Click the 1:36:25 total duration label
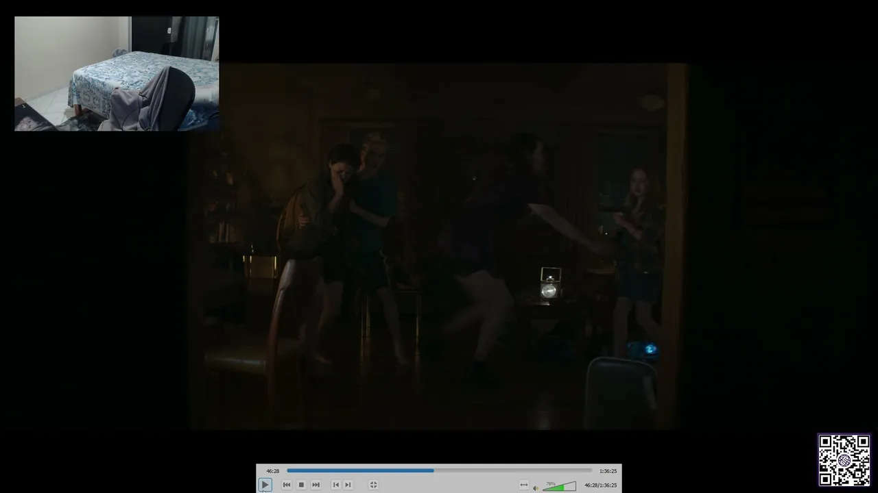This screenshot has height=493, width=878. 608,471
